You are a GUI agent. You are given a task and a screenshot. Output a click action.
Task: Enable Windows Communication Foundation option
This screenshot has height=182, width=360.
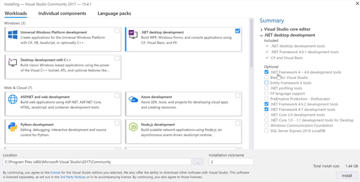pyautogui.click(x=266, y=125)
